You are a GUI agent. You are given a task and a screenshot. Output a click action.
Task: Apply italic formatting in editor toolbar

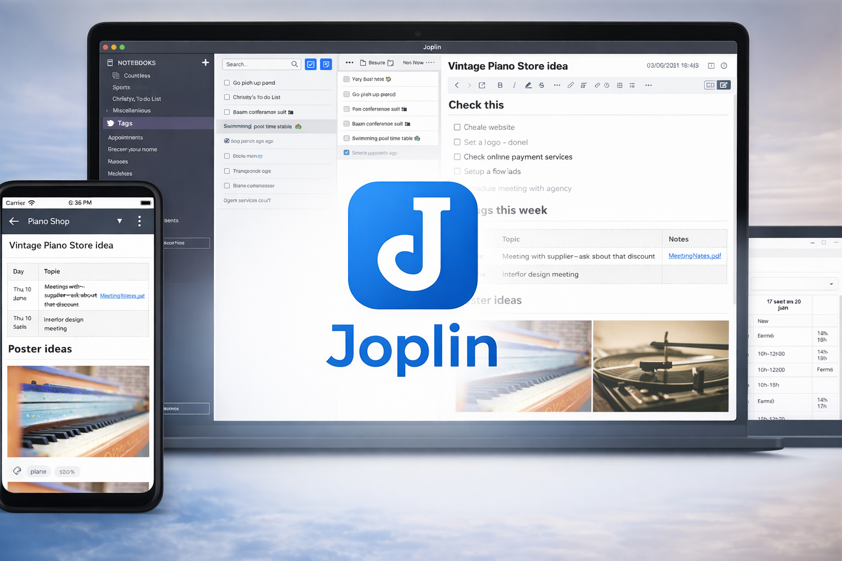[514, 85]
